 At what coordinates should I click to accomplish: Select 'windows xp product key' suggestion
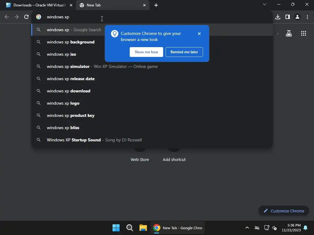[152, 115]
